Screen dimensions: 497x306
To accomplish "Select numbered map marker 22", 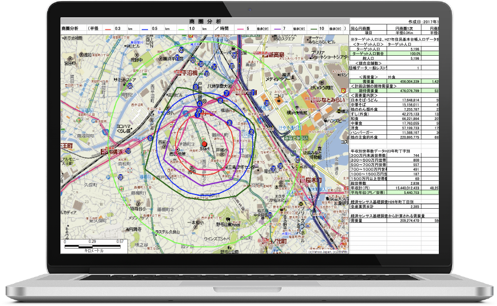I will pos(234,55).
